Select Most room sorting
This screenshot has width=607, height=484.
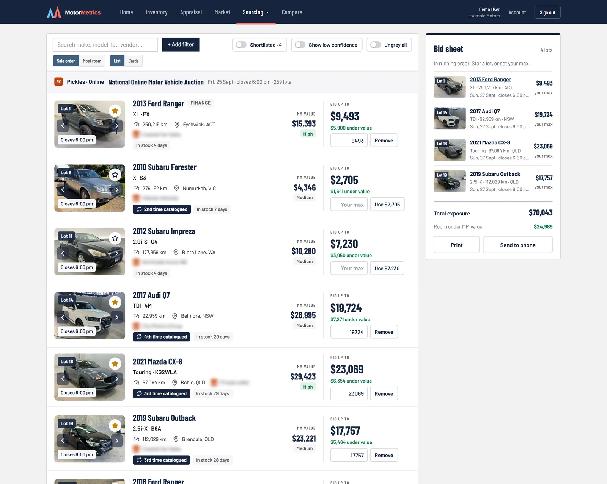pyautogui.click(x=92, y=61)
